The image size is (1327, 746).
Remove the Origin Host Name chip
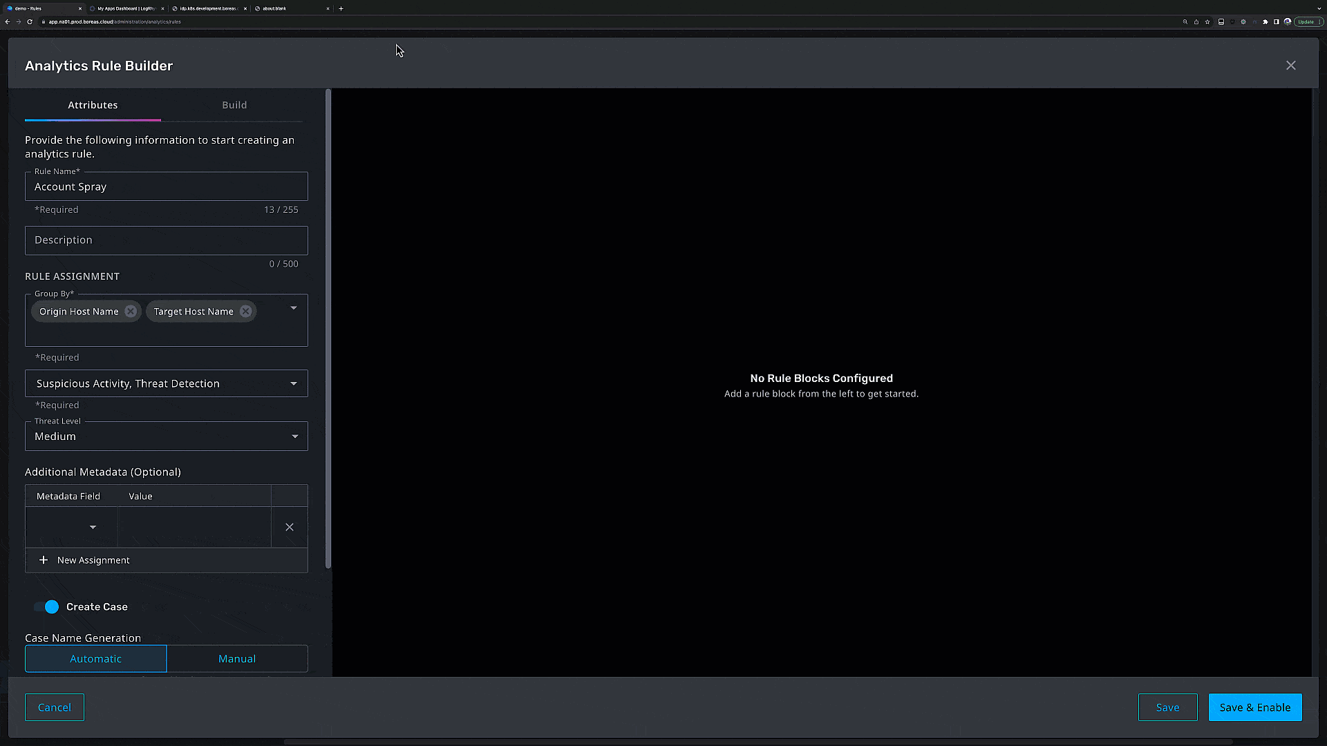[131, 312]
